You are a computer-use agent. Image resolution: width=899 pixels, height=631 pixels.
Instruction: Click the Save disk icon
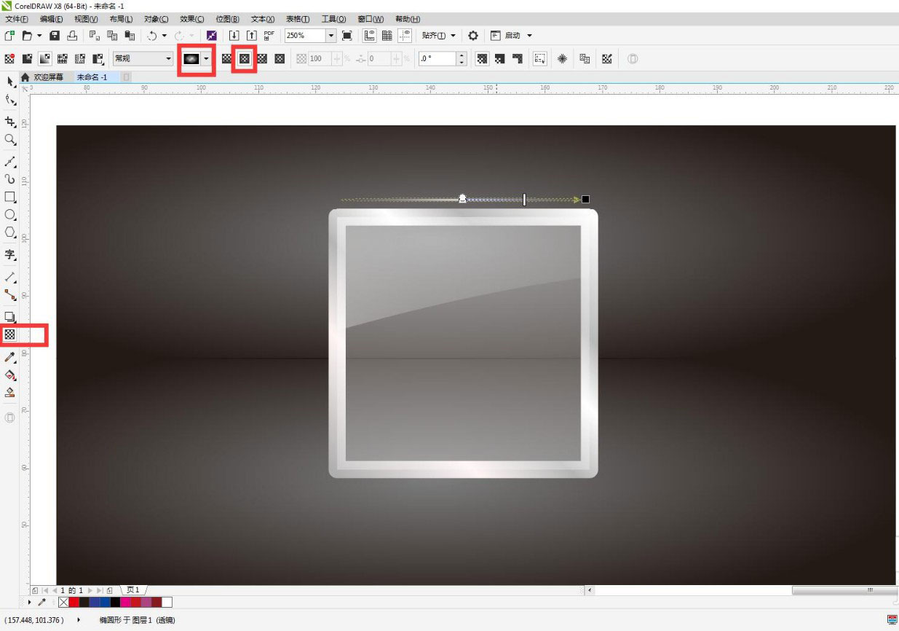tap(54, 35)
